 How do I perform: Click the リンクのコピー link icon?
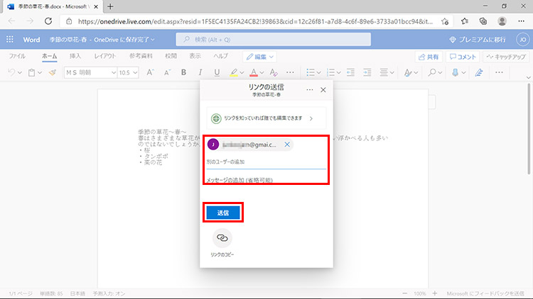click(222, 237)
